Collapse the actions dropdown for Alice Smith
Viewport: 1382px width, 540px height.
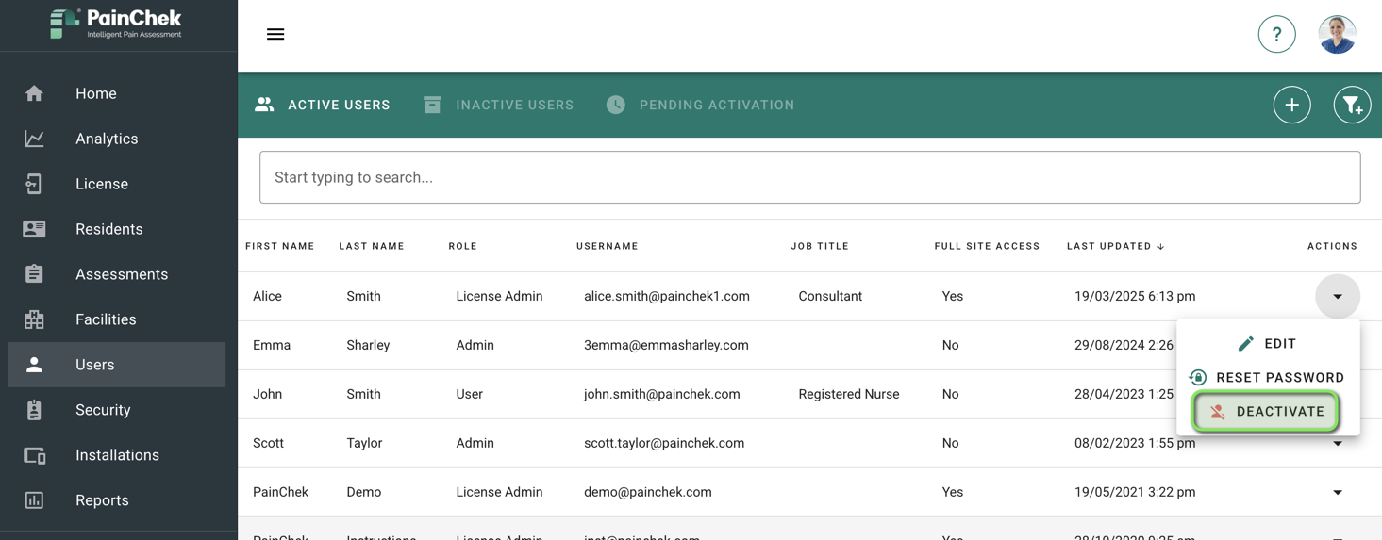pyautogui.click(x=1338, y=297)
